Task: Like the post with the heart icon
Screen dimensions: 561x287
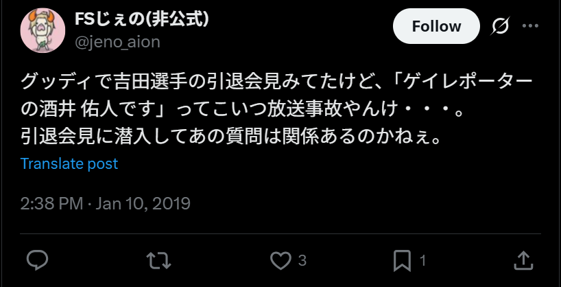Action: pos(280,260)
